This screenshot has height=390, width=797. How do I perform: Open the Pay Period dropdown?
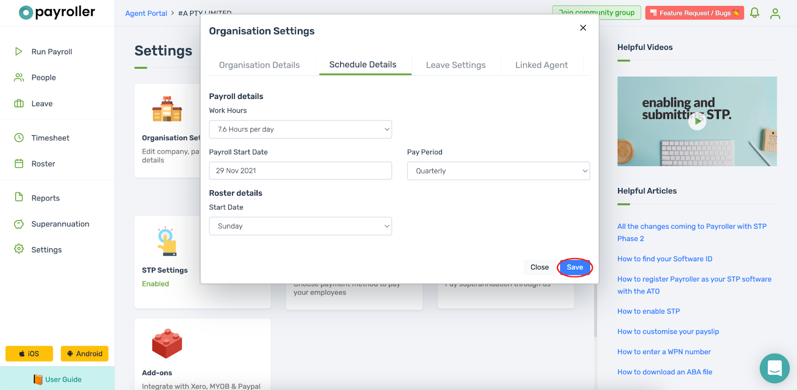pyautogui.click(x=498, y=171)
